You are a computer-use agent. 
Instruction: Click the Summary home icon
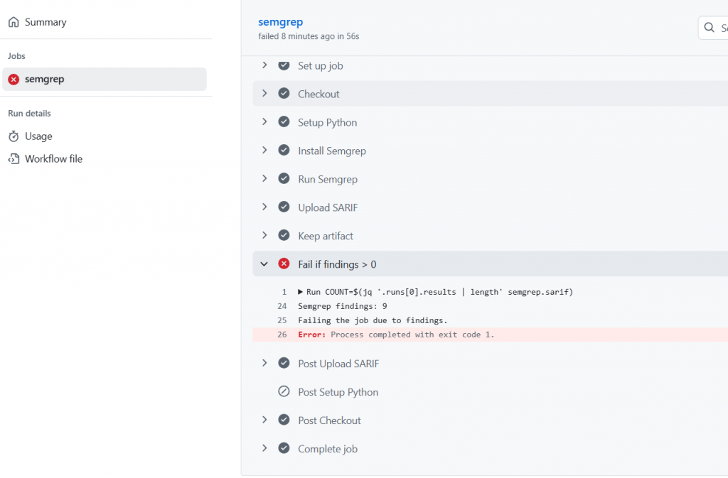coord(14,22)
